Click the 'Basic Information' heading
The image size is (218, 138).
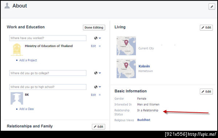pos(130,91)
